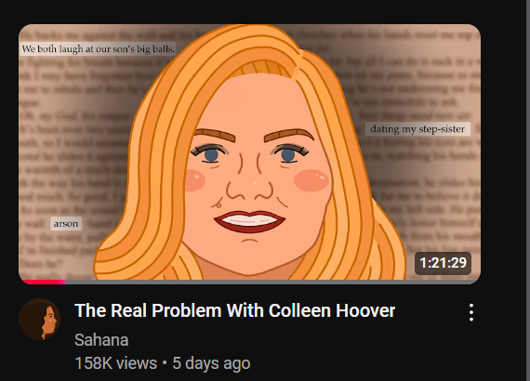The height and width of the screenshot is (381, 530).
Task: Click the cartoon's right blue eye
Action: [x=289, y=154]
